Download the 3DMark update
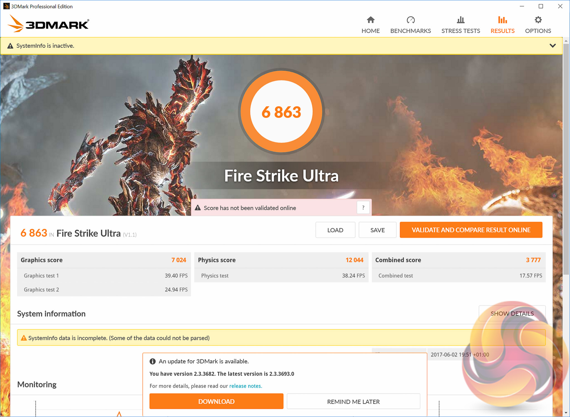This screenshot has width=570, height=417. 216,401
